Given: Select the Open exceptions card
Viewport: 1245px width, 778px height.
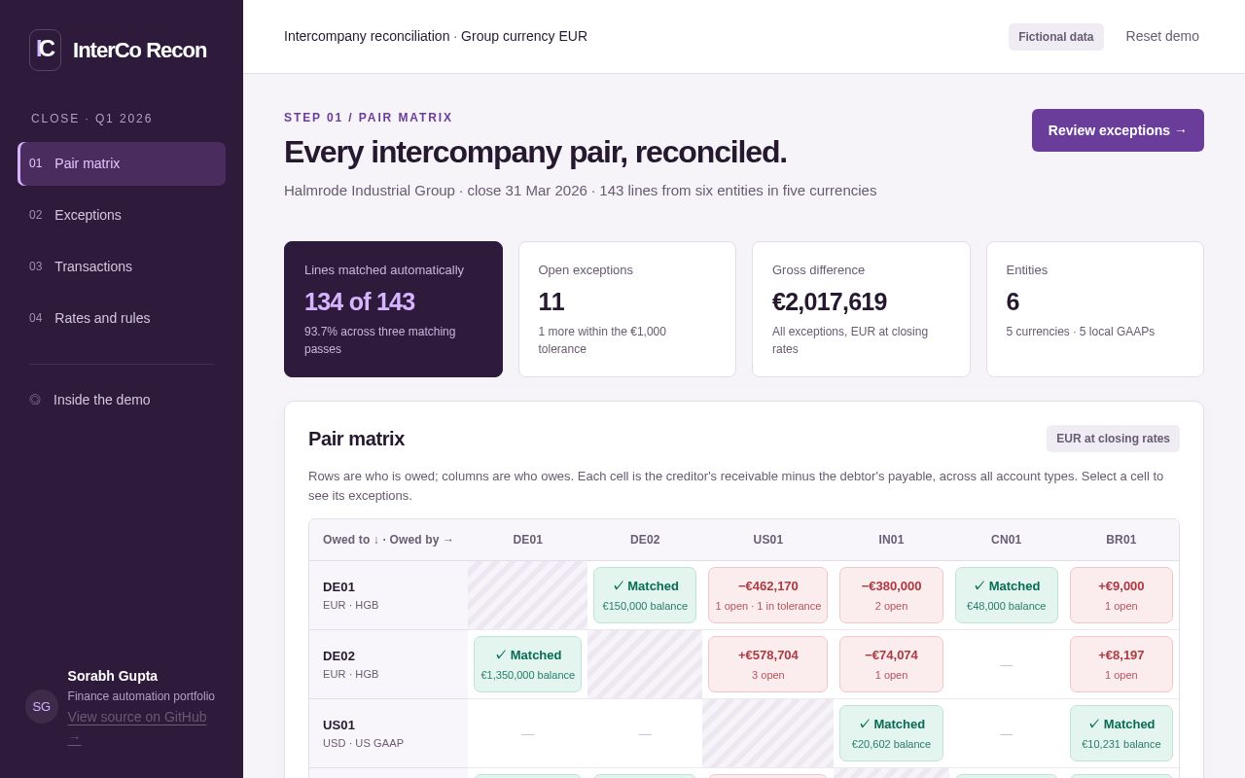Looking at the screenshot, I should (627, 309).
